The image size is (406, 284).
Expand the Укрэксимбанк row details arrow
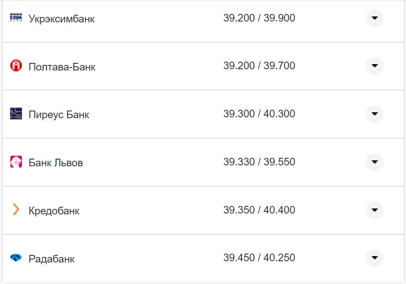click(374, 18)
